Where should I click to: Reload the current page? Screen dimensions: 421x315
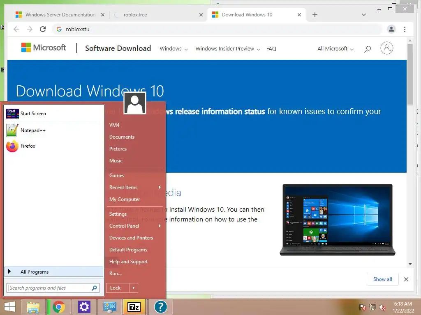tap(43, 29)
